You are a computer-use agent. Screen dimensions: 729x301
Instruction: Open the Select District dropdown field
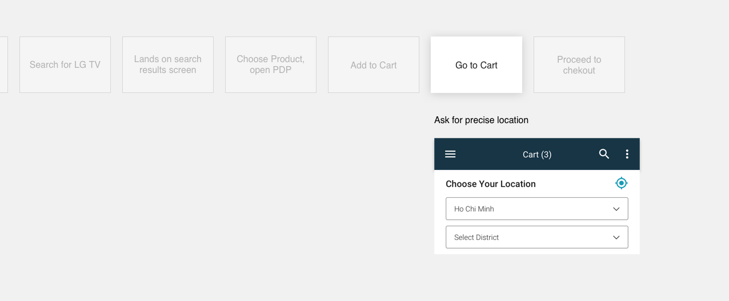click(537, 237)
